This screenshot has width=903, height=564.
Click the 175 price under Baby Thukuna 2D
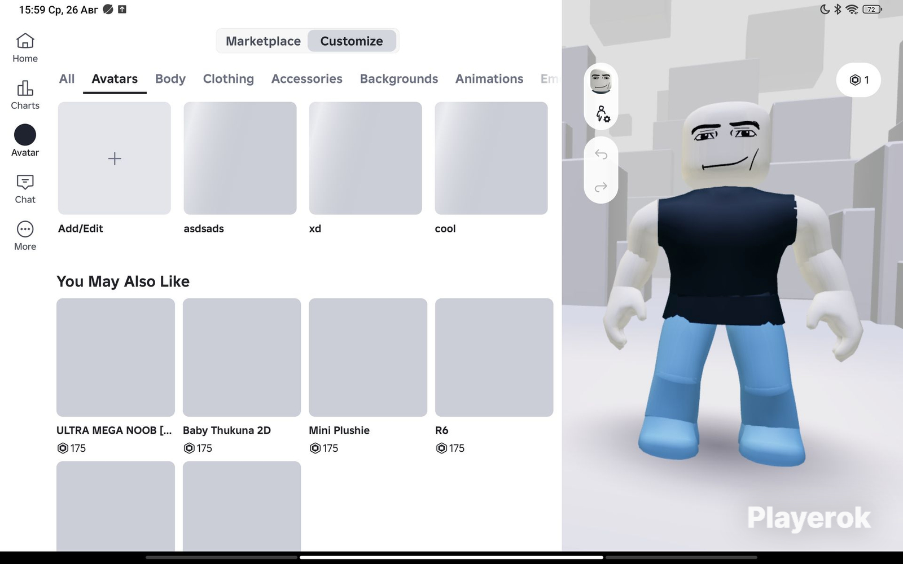[x=198, y=448]
